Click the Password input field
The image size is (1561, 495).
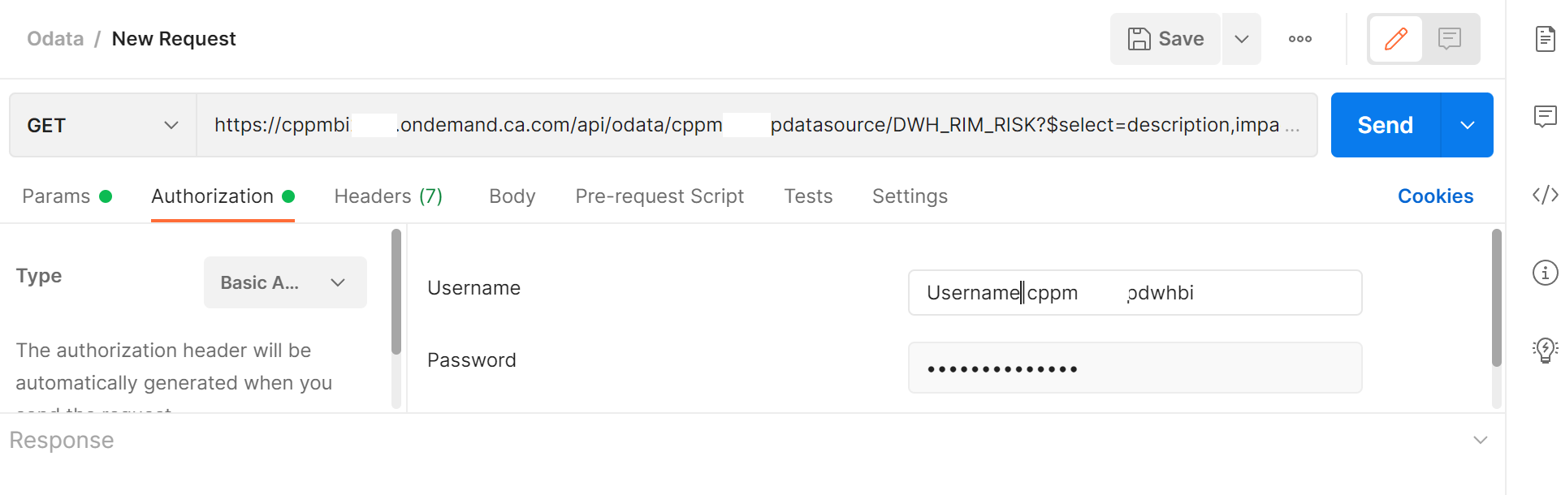click(1135, 368)
